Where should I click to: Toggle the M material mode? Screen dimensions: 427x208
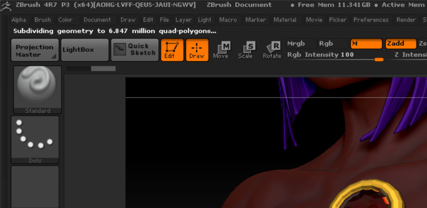click(366, 44)
